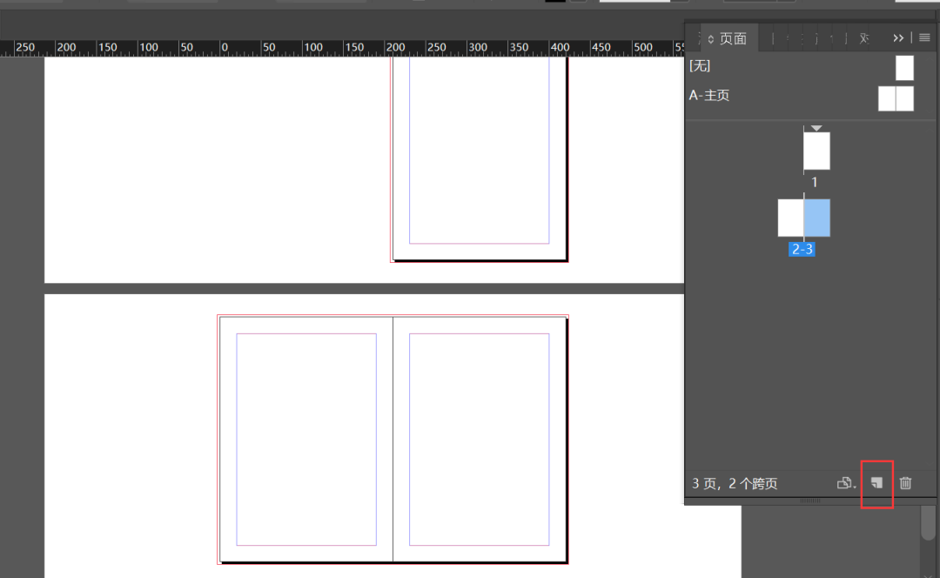Select the [无] master page icon
This screenshot has width=940, height=578.
point(904,67)
